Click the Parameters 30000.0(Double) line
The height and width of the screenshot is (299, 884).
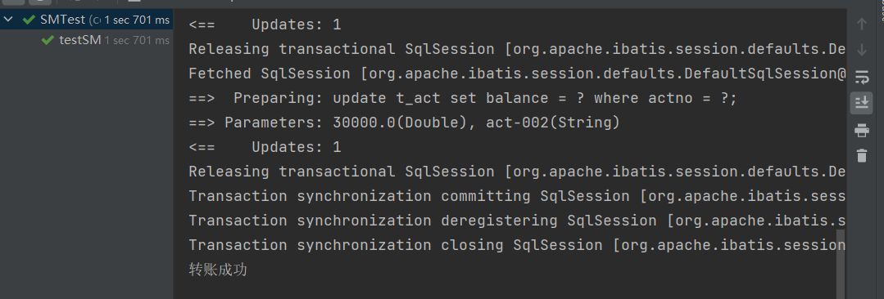(x=404, y=123)
